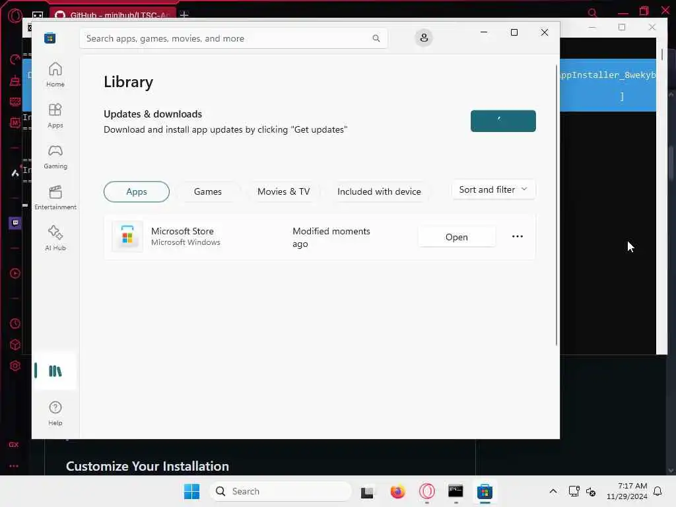Click the taskbar clock and date
This screenshot has height=507, width=676.
pos(627,491)
